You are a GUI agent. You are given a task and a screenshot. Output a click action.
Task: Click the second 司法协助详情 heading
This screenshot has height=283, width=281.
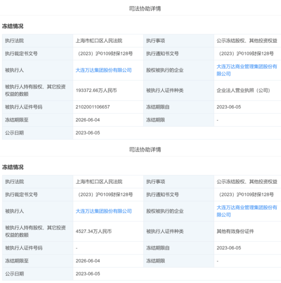coord(145,150)
